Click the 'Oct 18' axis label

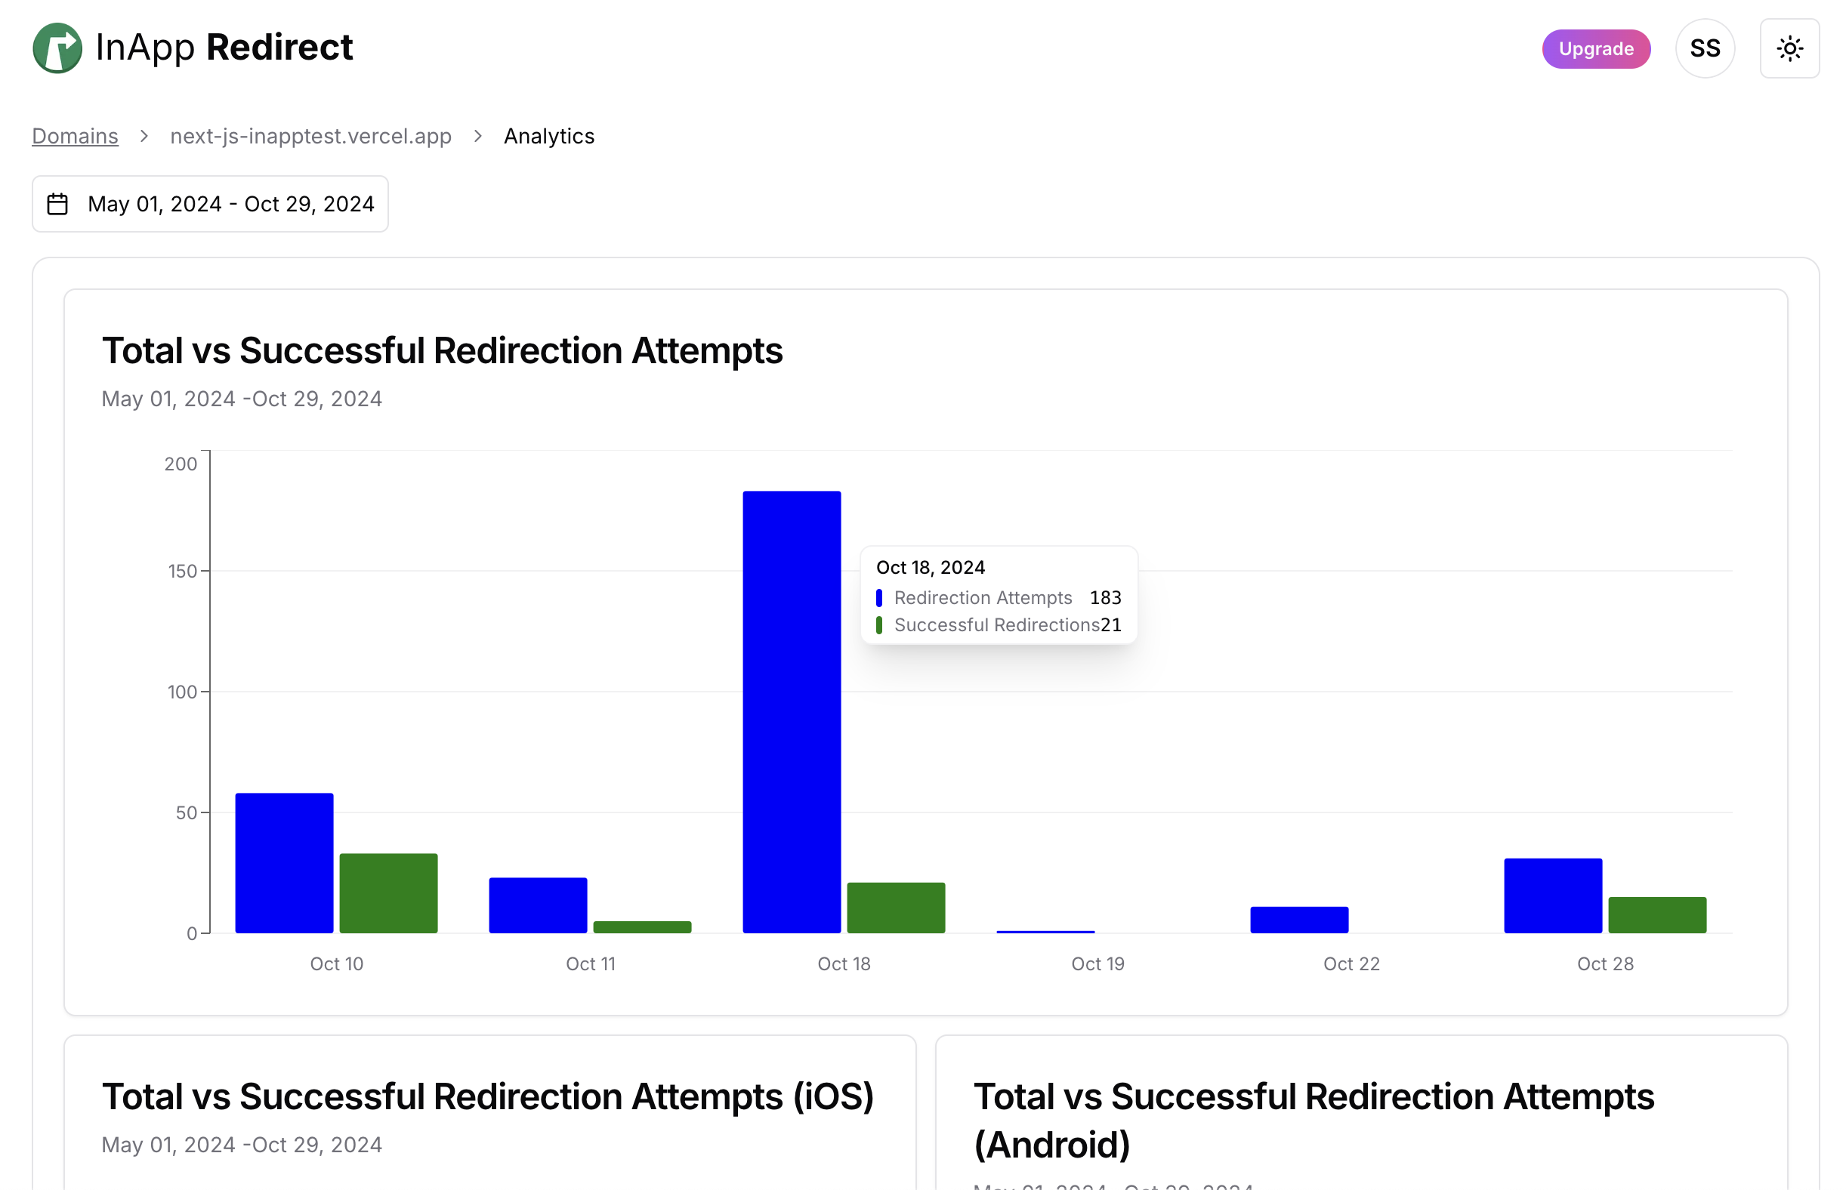pos(844,963)
